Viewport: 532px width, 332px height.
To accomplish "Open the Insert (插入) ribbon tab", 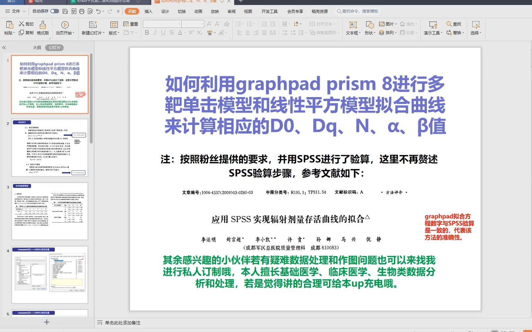I will coord(149,11).
